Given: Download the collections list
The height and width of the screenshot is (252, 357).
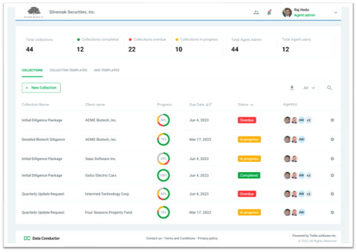Looking at the screenshot, I should click(x=292, y=88).
